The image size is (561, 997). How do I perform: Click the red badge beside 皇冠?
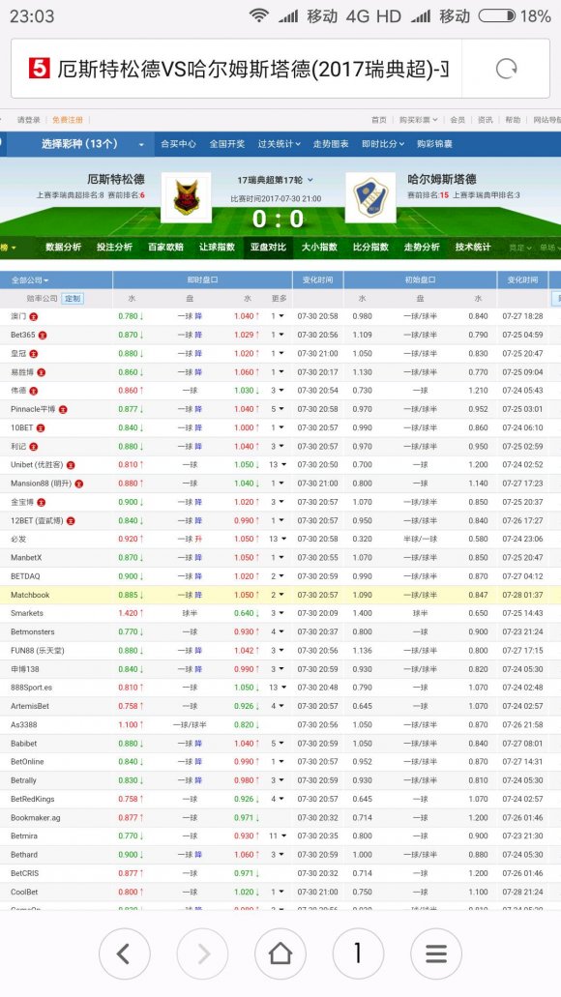point(34,354)
